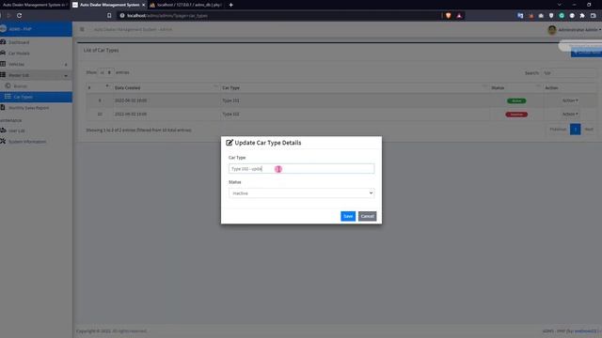Image resolution: width=602 pixels, height=338 pixels.
Task: Click the bookmark icon in the address bar
Action: [x=109, y=16]
